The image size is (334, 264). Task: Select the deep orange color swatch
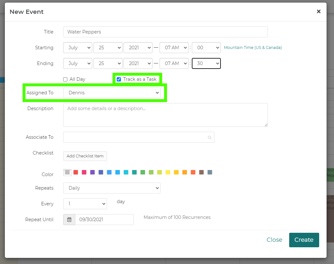[193, 172]
